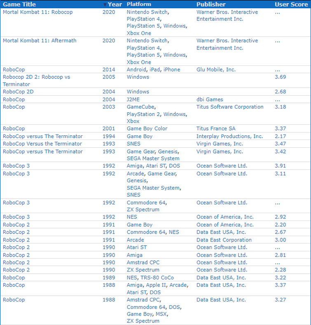Click the 2003 year cell

coord(109,107)
